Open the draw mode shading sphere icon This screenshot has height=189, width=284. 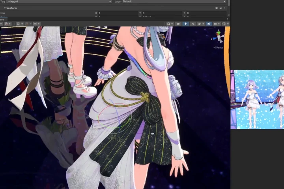pyautogui.click(x=168, y=24)
